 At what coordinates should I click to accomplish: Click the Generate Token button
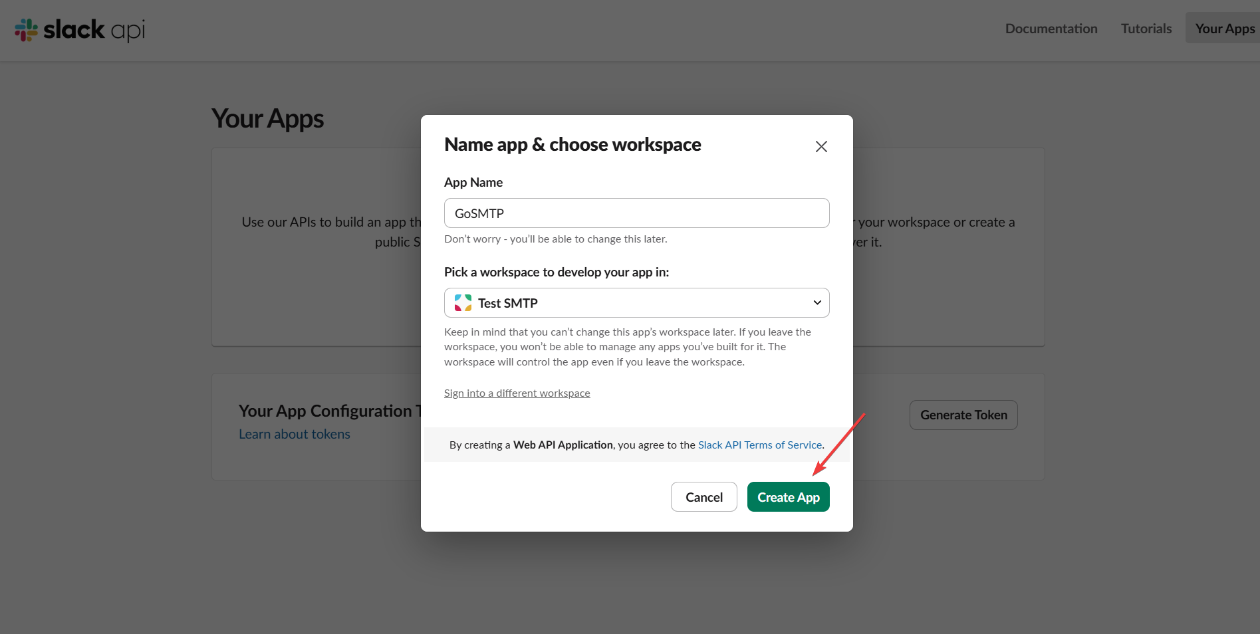click(963, 415)
